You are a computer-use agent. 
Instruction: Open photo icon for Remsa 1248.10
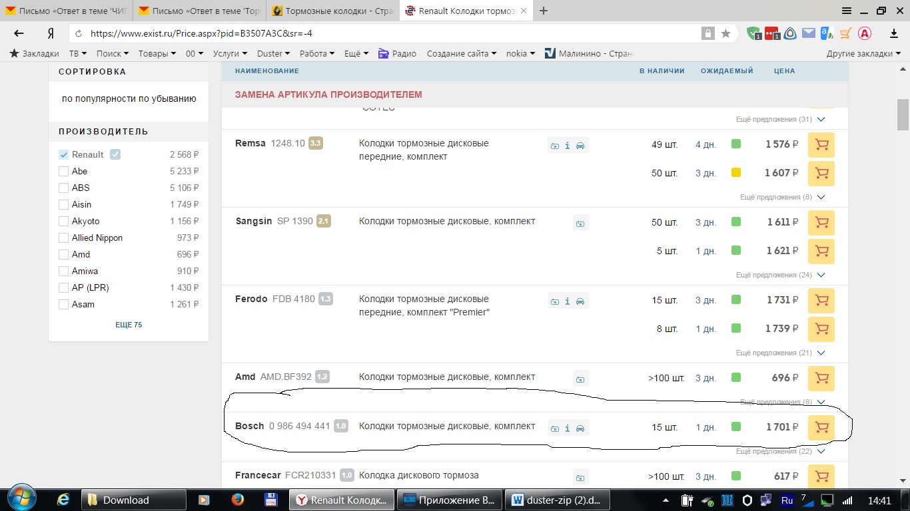click(x=555, y=146)
